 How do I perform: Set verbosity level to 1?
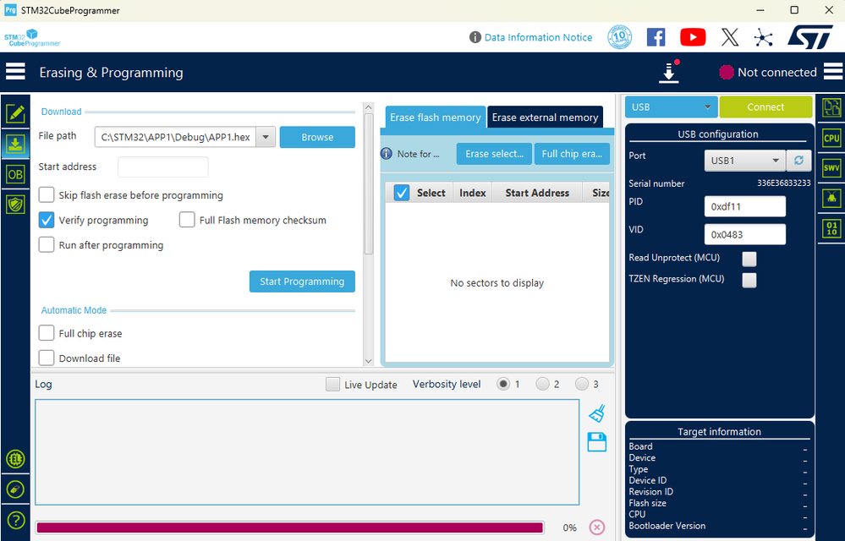[502, 384]
